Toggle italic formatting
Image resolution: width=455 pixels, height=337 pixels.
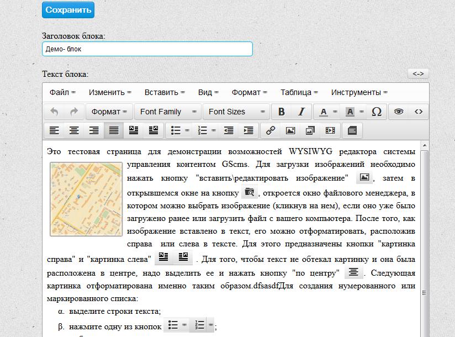click(301, 112)
